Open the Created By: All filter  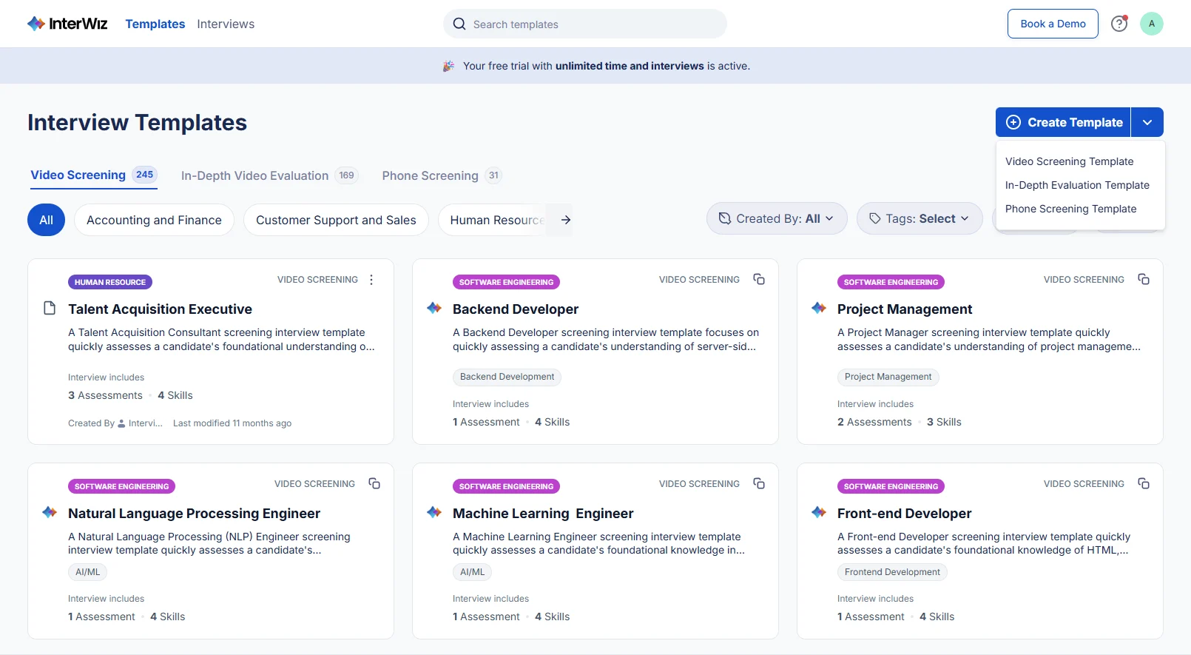coord(777,218)
